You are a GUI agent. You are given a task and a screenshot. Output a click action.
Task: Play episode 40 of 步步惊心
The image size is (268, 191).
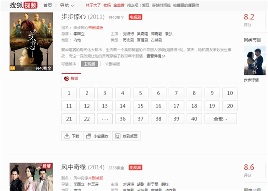pos(194,119)
